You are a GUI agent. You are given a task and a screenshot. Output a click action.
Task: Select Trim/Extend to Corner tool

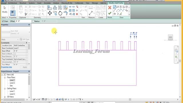[x=65, y=13]
